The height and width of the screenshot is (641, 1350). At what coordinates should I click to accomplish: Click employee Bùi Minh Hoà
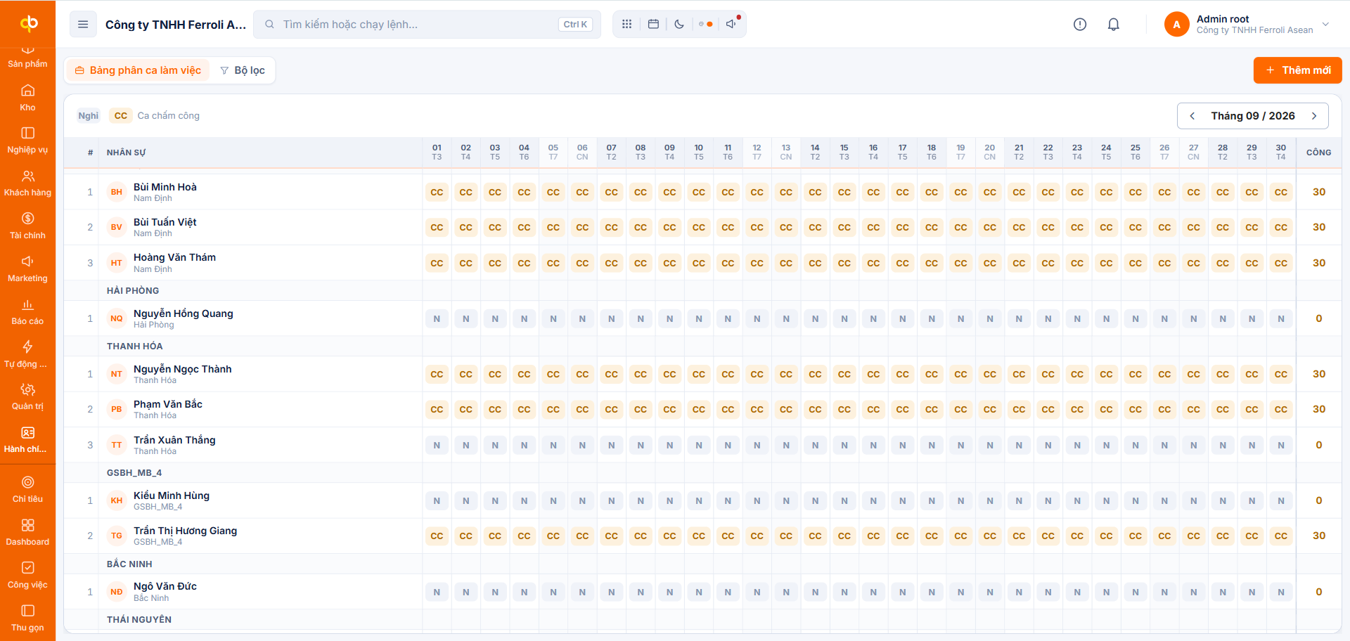[165, 187]
